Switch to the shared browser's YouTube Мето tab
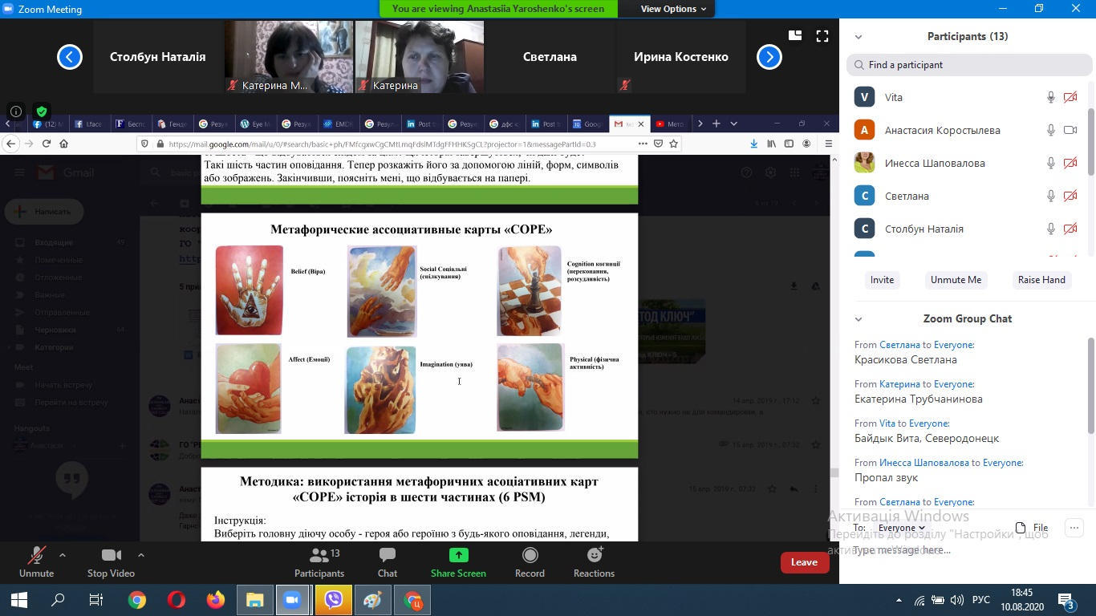 coord(670,124)
